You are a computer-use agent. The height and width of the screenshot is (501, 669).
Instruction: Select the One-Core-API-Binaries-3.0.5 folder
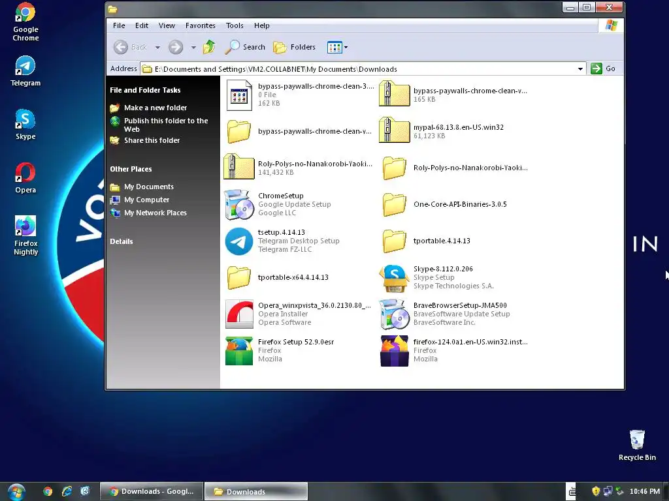(x=394, y=204)
